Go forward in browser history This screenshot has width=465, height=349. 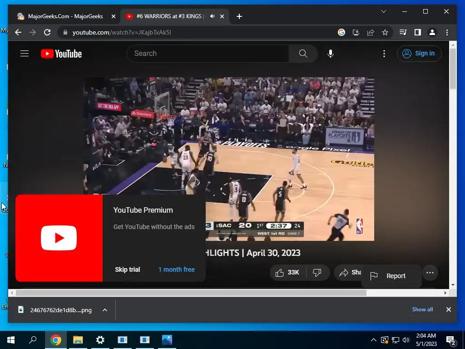click(33, 32)
